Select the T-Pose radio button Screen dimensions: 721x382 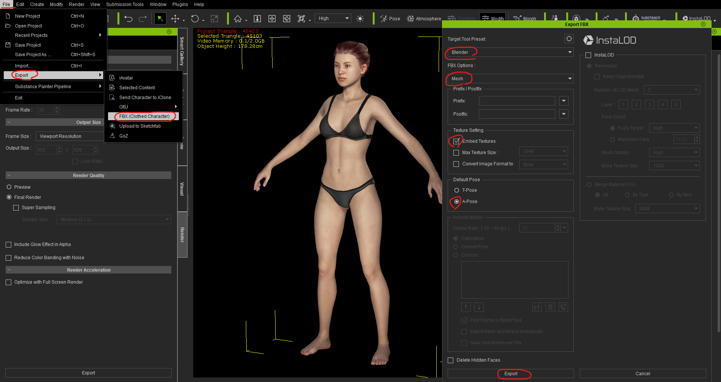tap(457, 190)
